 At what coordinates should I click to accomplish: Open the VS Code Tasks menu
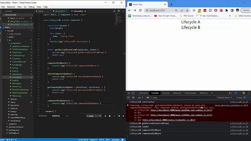[39, 7]
